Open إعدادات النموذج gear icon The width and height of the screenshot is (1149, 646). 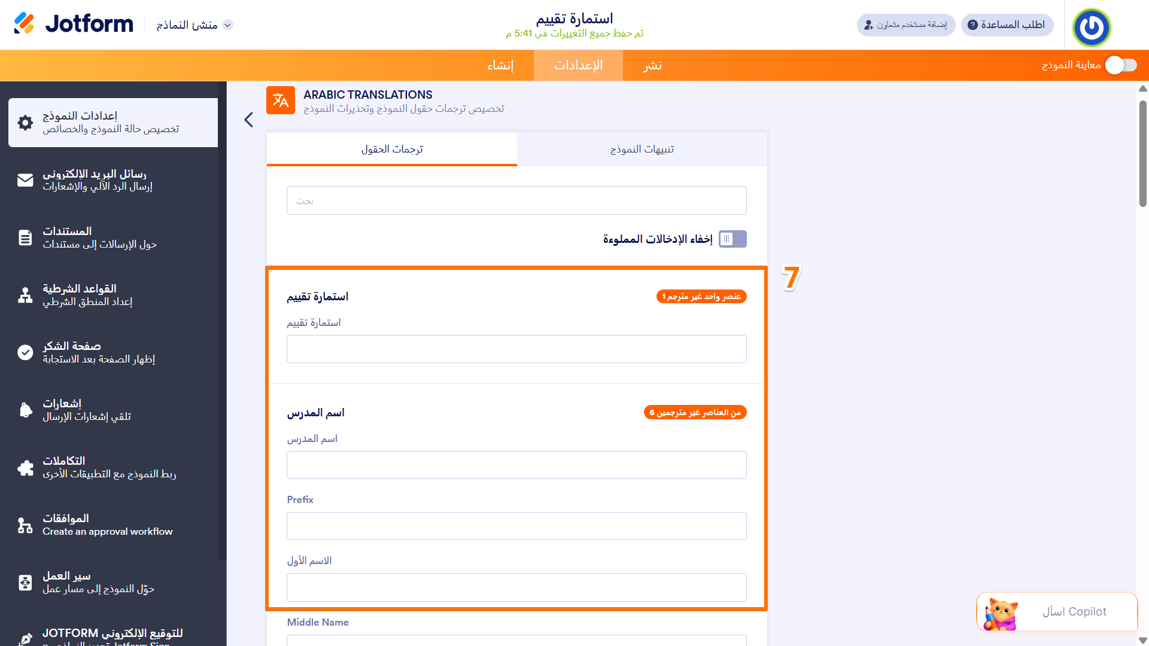pyautogui.click(x=25, y=123)
